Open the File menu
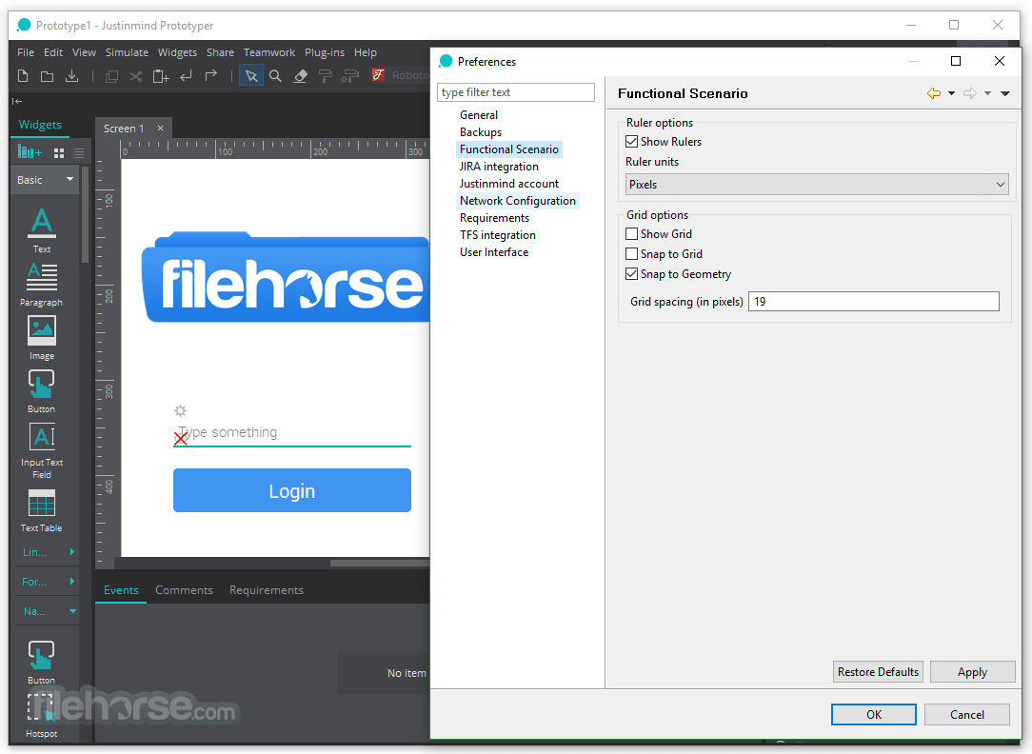 point(26,52)
